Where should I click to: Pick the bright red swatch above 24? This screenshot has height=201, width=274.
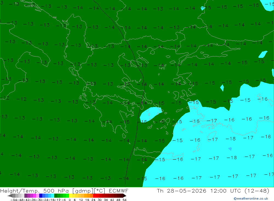point(95,196)
